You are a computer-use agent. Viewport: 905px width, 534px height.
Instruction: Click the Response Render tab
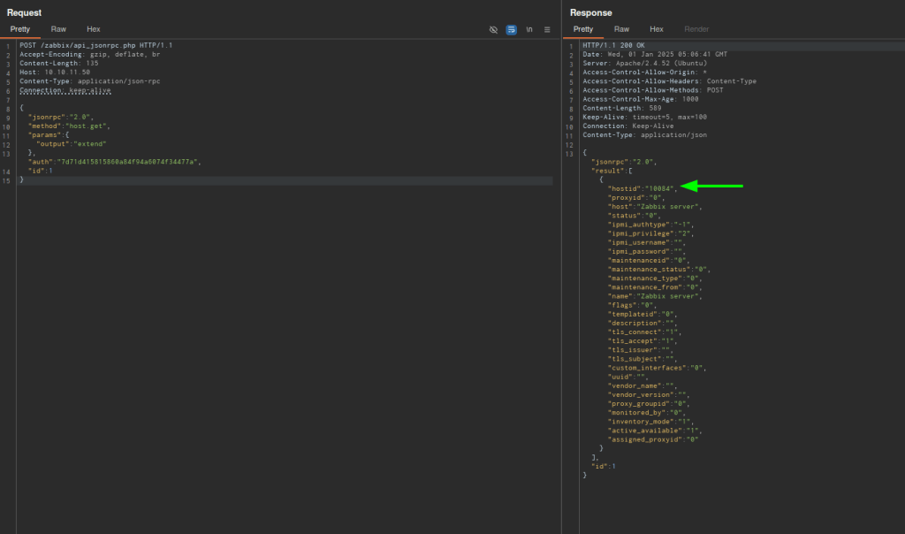click(x=696, y=29)
